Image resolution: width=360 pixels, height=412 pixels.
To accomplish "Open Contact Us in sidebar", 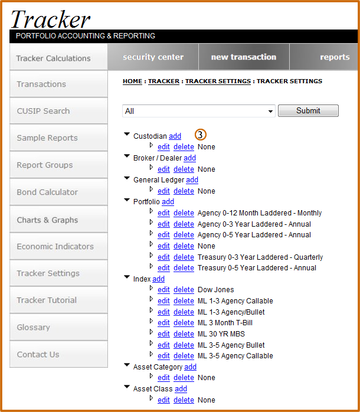I will (58, 355).
